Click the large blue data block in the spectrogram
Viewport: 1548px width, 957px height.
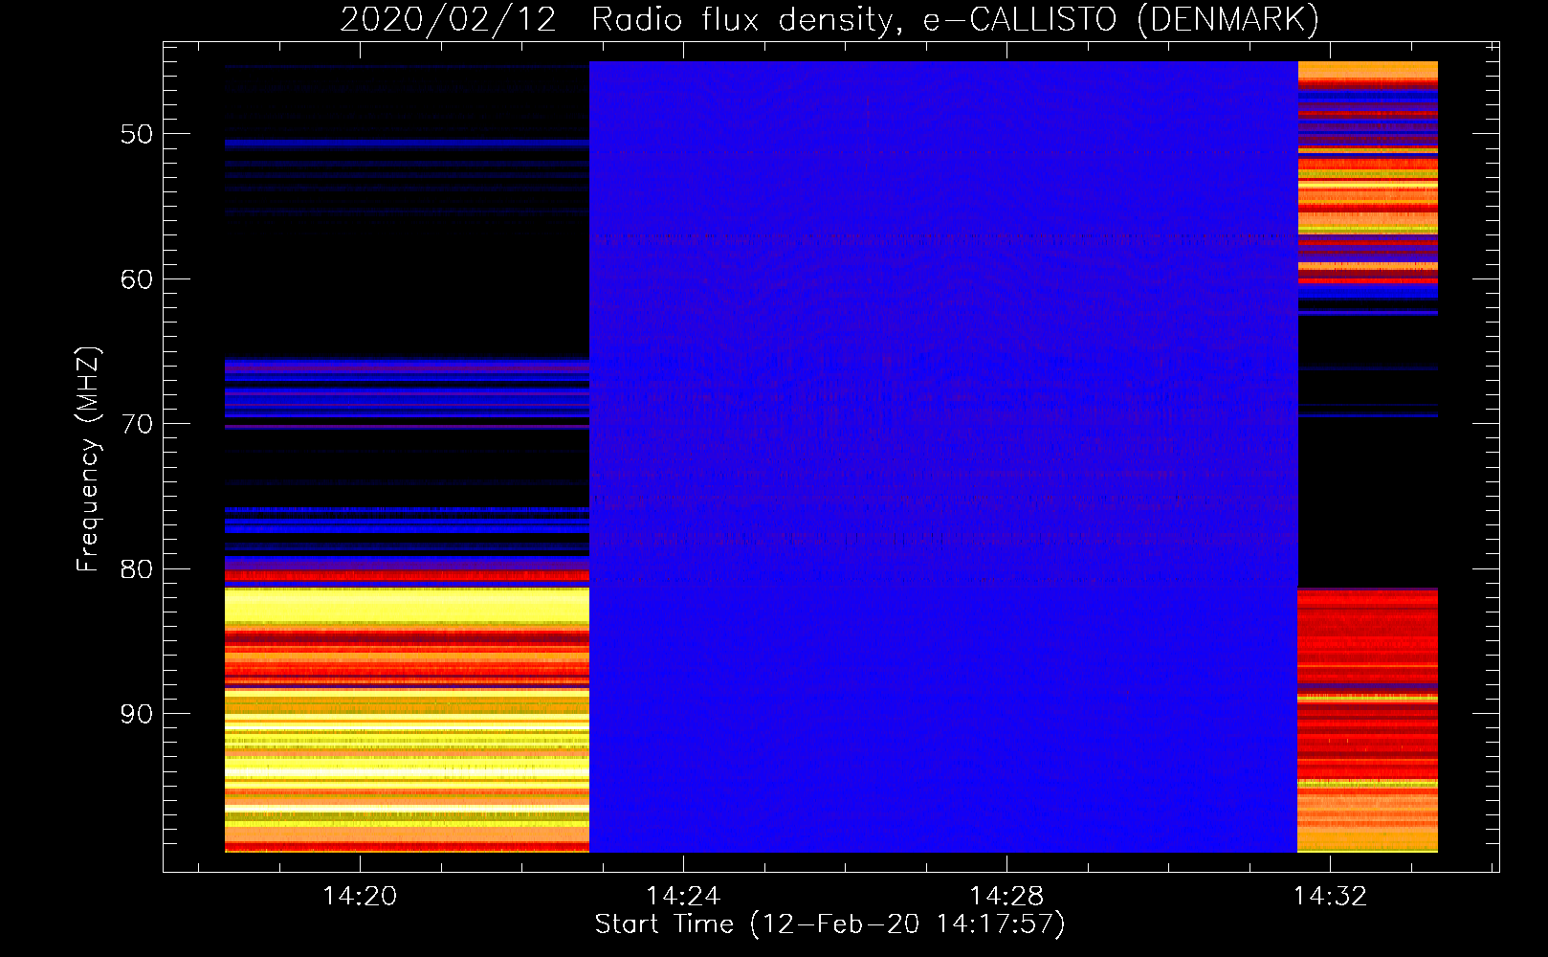[x=943, y=456]
